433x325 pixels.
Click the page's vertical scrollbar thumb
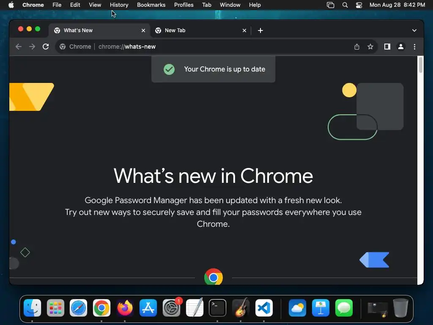(421, 64)
